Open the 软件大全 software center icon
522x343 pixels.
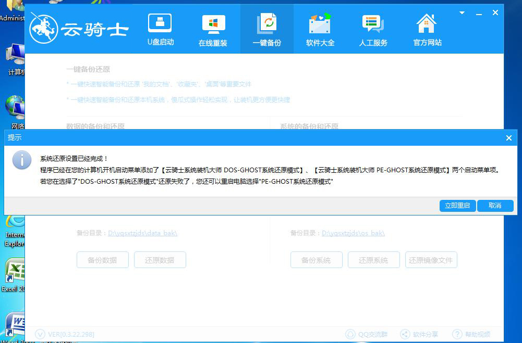click(320, 29)
